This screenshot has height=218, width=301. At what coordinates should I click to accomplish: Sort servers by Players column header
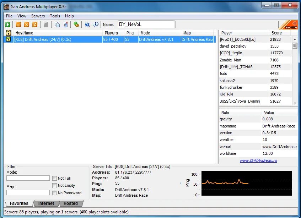pyautogui.click(x=113, y=33)
